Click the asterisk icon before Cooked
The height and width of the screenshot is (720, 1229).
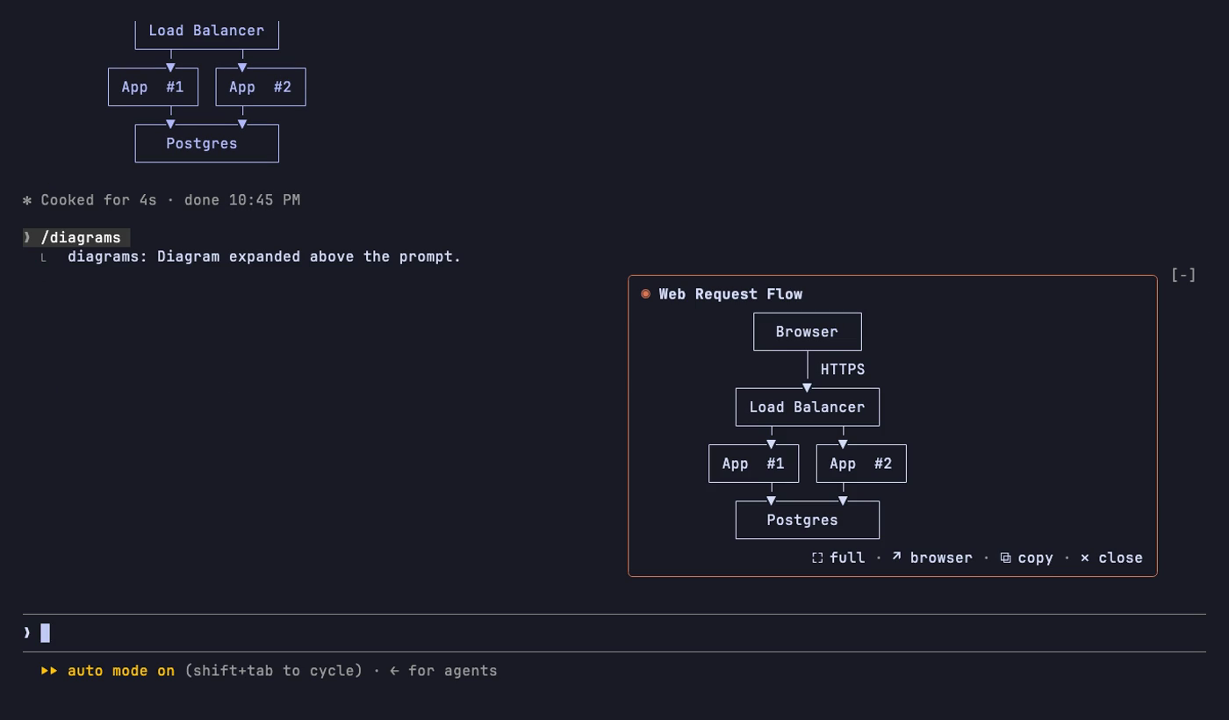coord(27,200)
